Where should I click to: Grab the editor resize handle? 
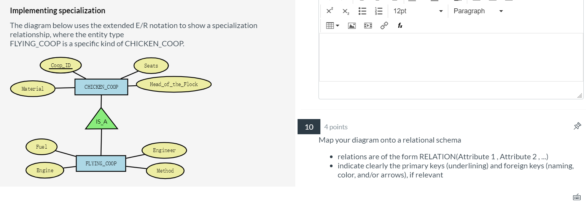coord(580,96)
